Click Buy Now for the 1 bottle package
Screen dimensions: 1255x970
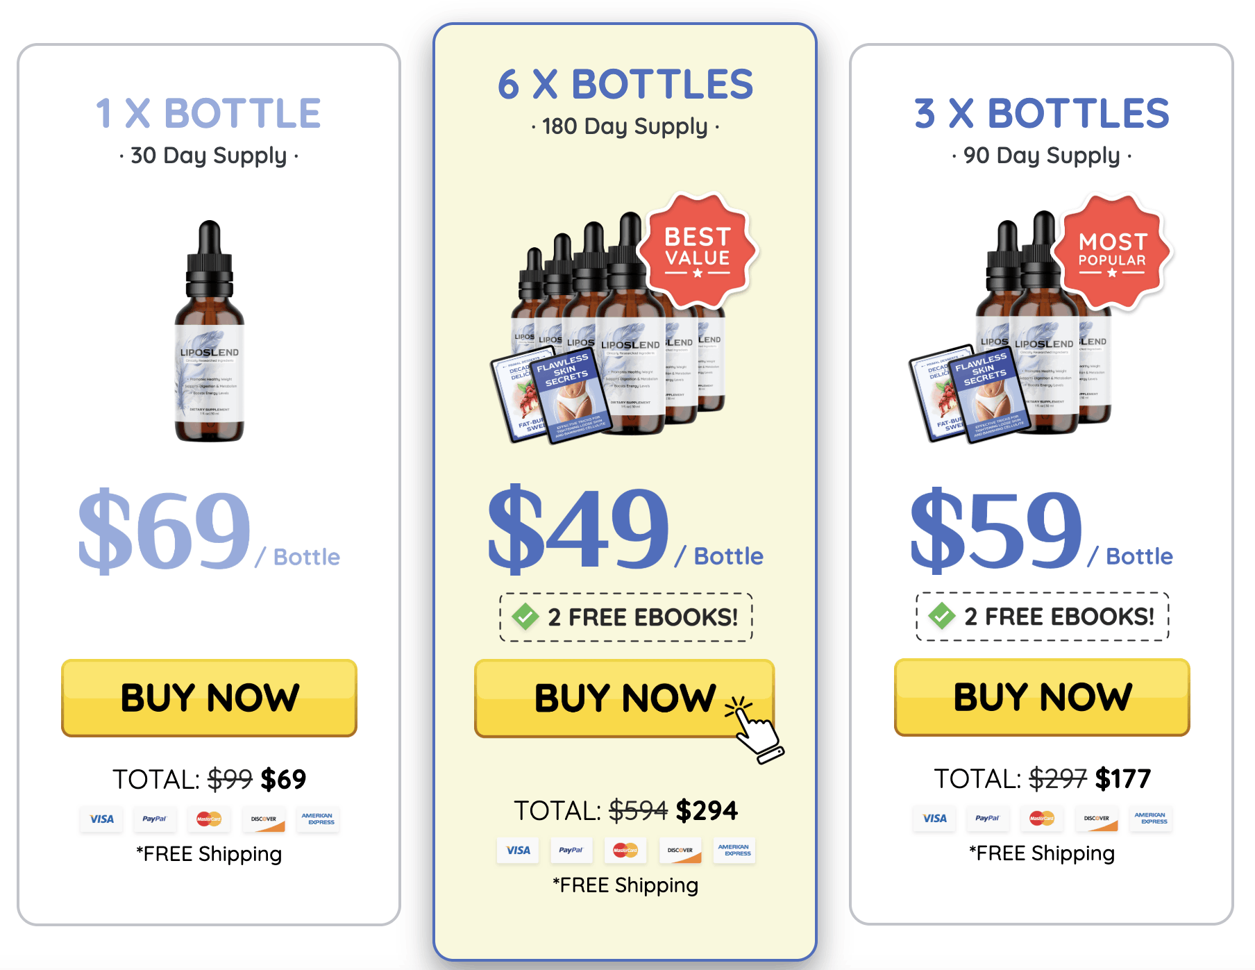[x=209, y=698]
